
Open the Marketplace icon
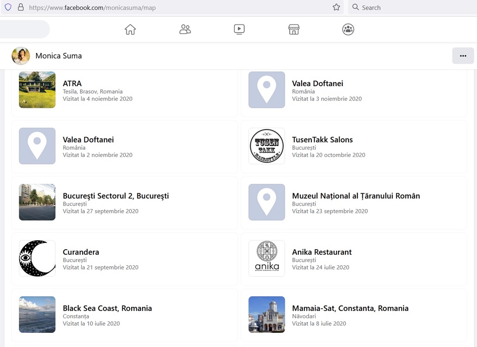click(294, 30)
